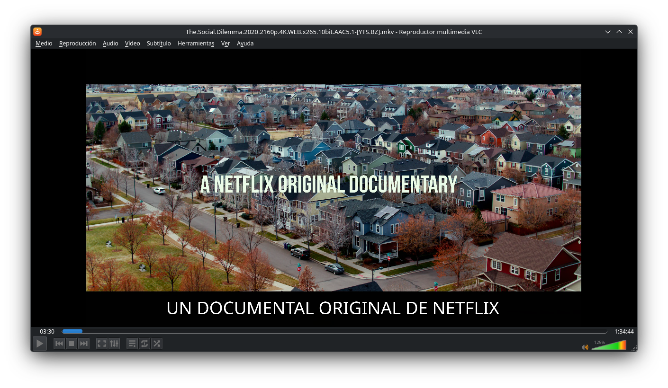Open the Medio menu

[x=44, y=43]
